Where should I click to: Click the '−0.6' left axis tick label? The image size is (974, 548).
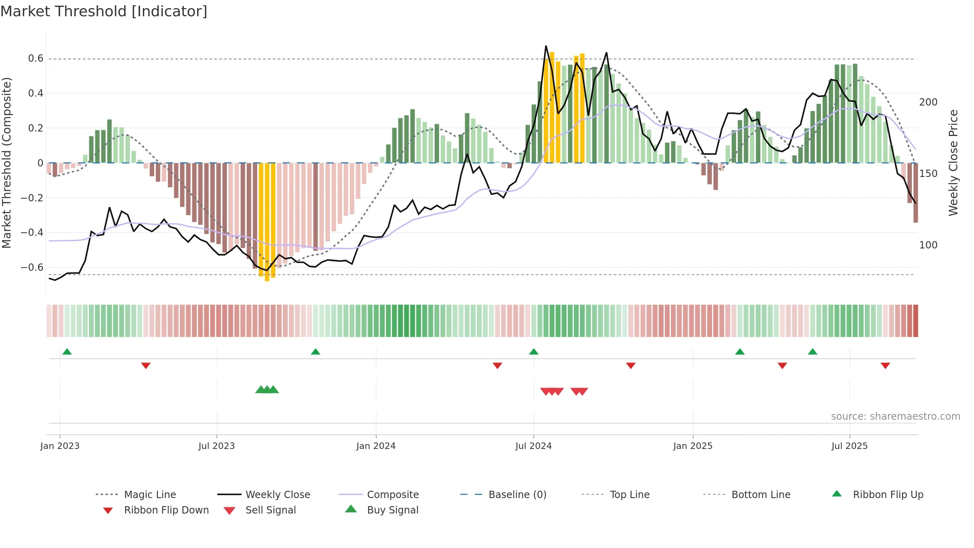tap(32, 268)
